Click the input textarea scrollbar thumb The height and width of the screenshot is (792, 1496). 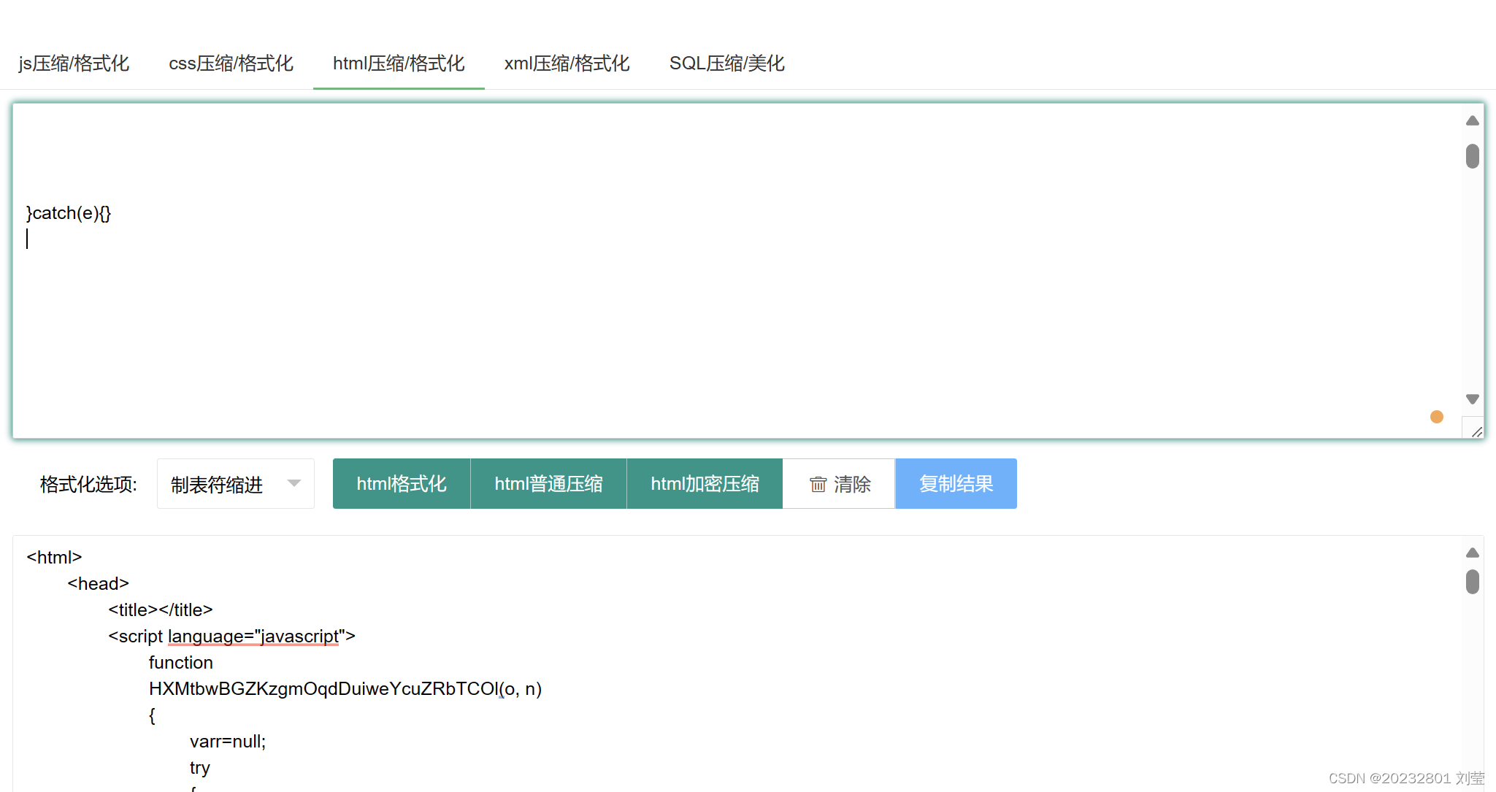coord(1473,156)
